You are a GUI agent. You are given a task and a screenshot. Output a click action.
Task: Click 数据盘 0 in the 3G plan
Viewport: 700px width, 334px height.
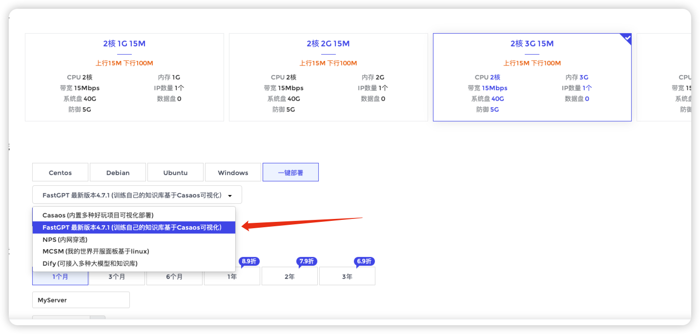click(577, 99)
